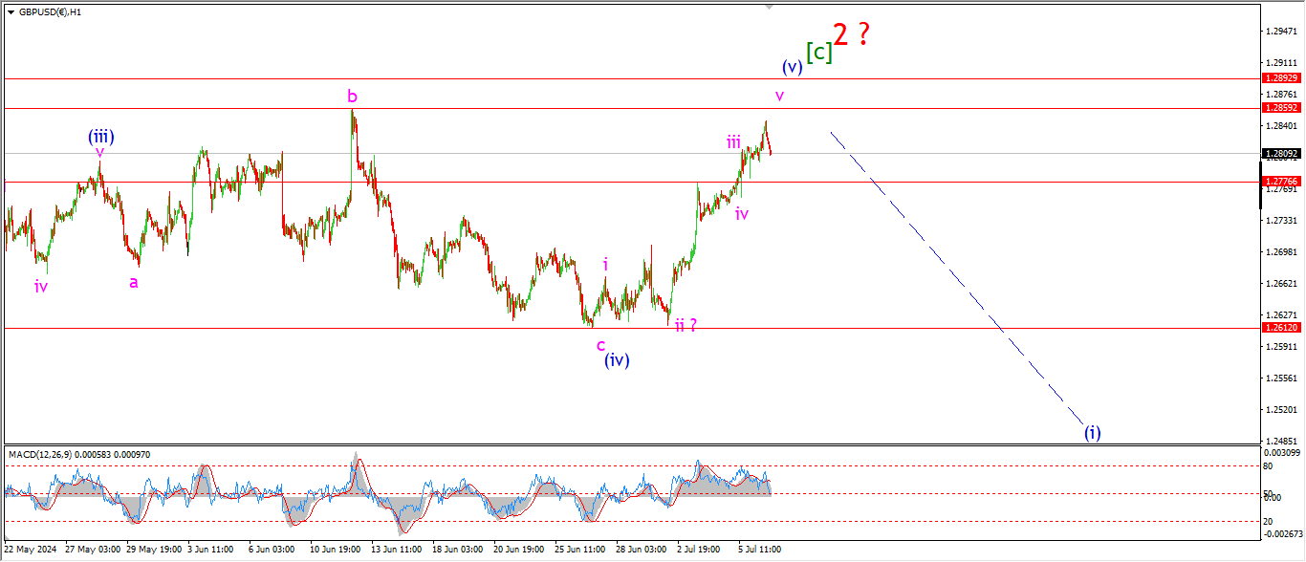The height and width of the screenshot is (562, 1306).
Task: Click the blue (iv) wave label
Action: (616, 360)
